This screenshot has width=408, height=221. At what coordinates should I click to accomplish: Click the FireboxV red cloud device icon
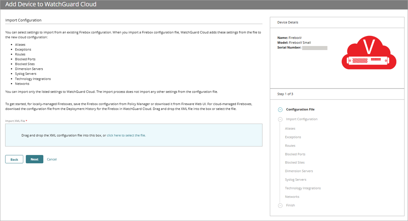point(369,53)
